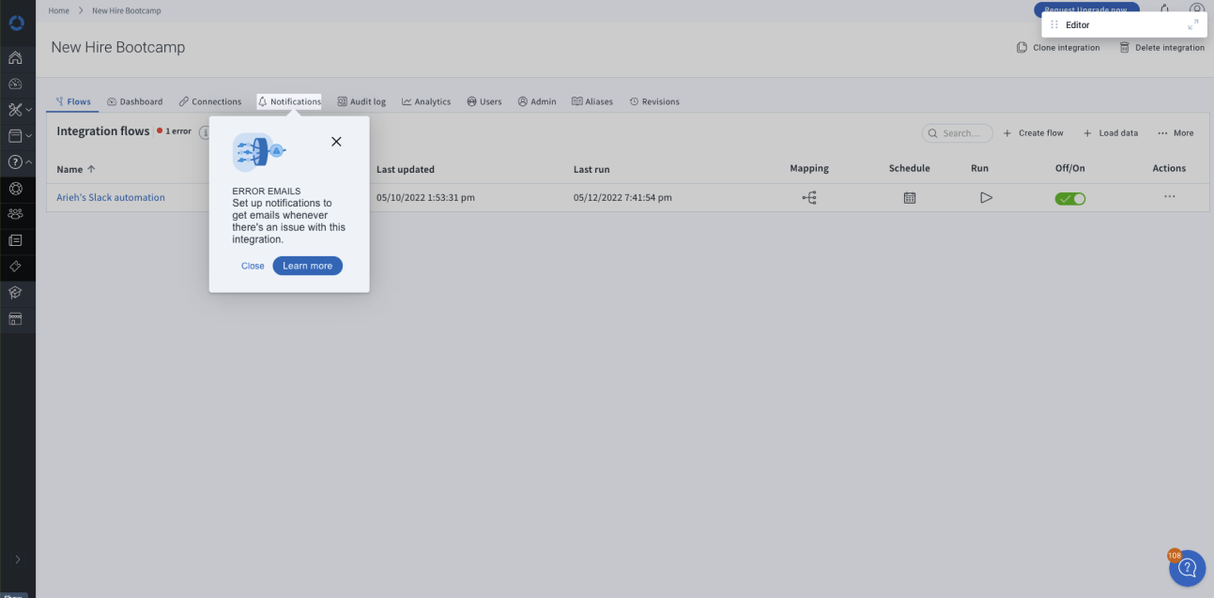Open row Actions ellipsis menu
The height and width of the screenshot is (598, 1214).
1169,197
